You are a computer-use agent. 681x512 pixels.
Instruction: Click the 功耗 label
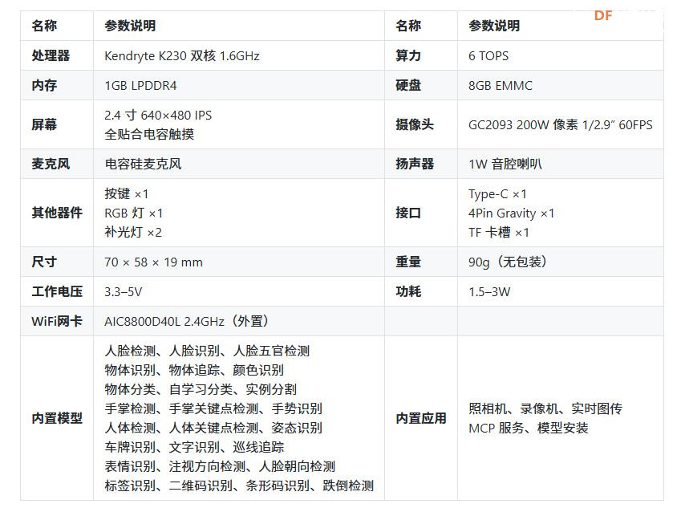(407, 291)
